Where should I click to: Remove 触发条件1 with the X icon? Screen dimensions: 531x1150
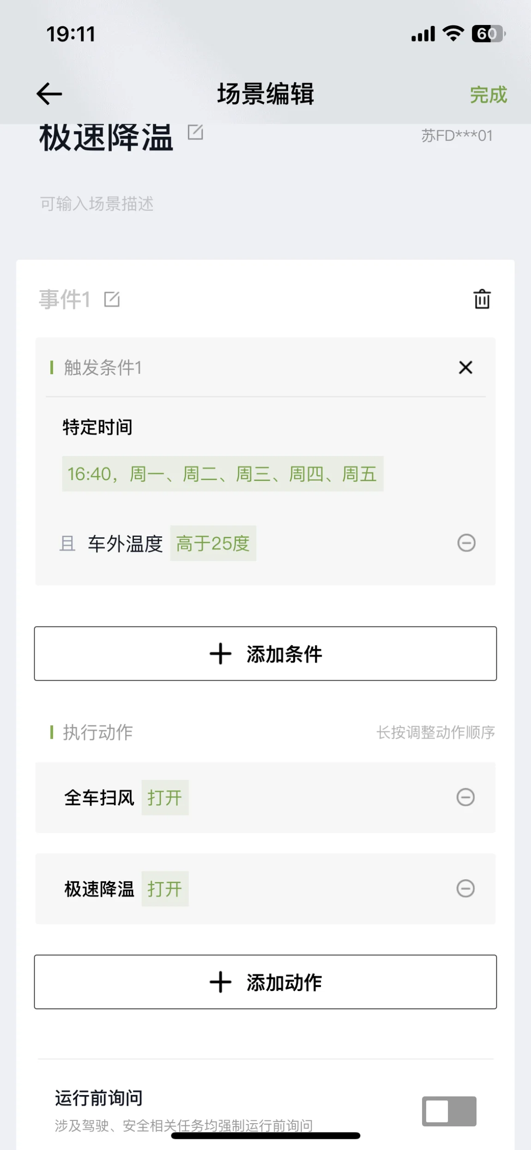click(x=465, y=368)
